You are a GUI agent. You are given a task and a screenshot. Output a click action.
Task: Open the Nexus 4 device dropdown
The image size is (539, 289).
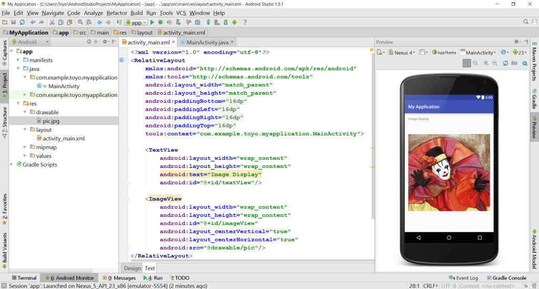403,53
